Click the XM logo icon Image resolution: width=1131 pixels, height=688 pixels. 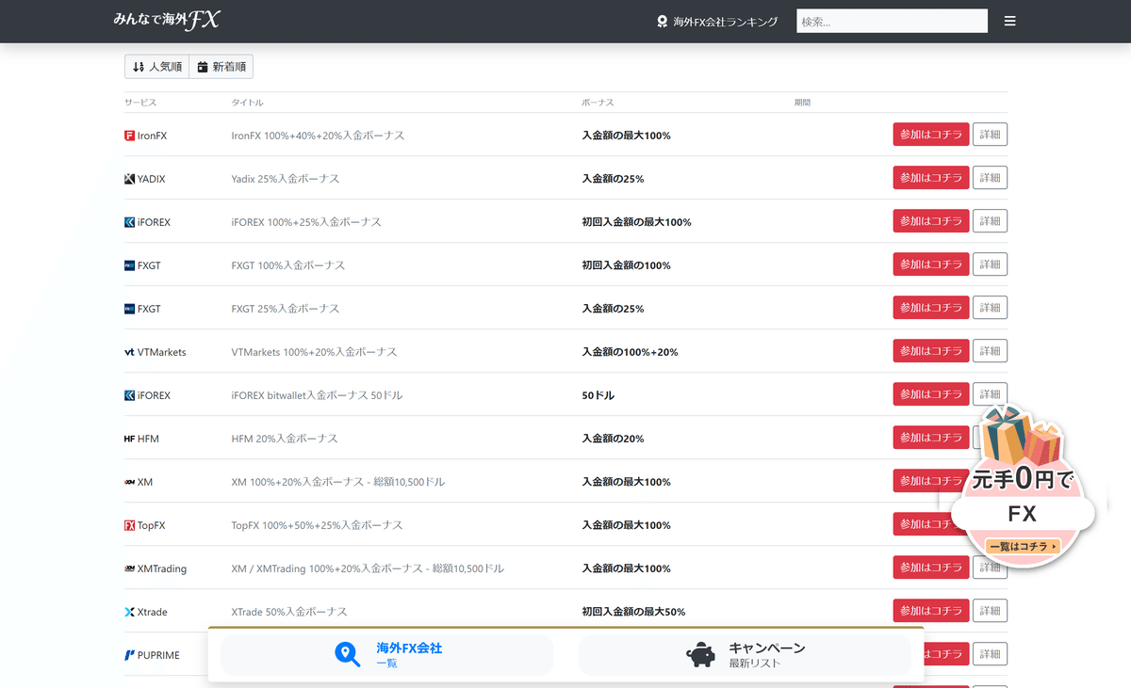(129, 481)
